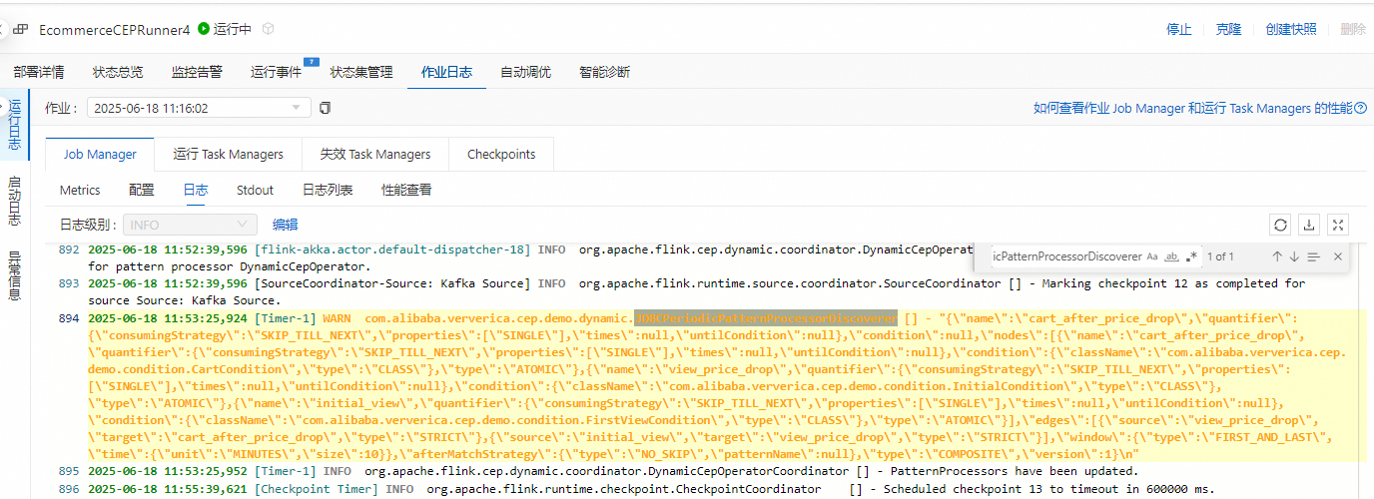Click the green running status icon
This screenshot has width=1374, height=499.
coord(204,29)
